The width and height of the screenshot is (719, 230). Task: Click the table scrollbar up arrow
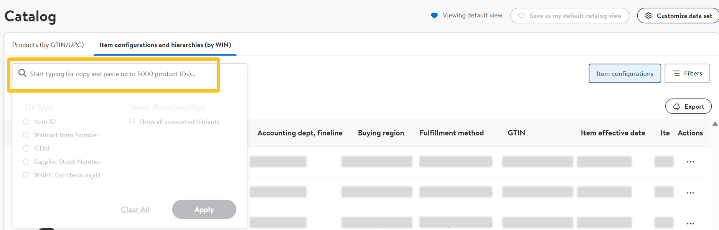pos(715,124)
